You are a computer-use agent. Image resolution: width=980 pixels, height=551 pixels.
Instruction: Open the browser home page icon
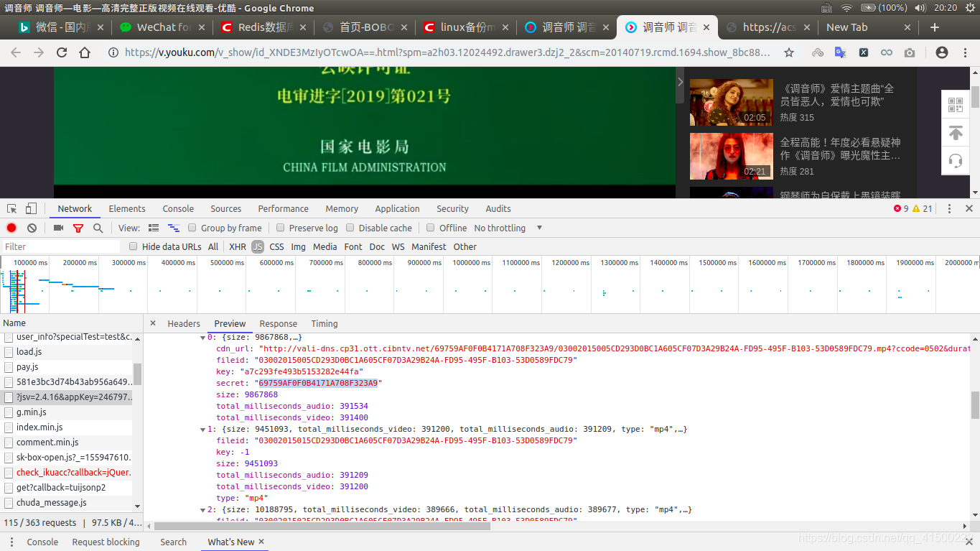point(85,52)
